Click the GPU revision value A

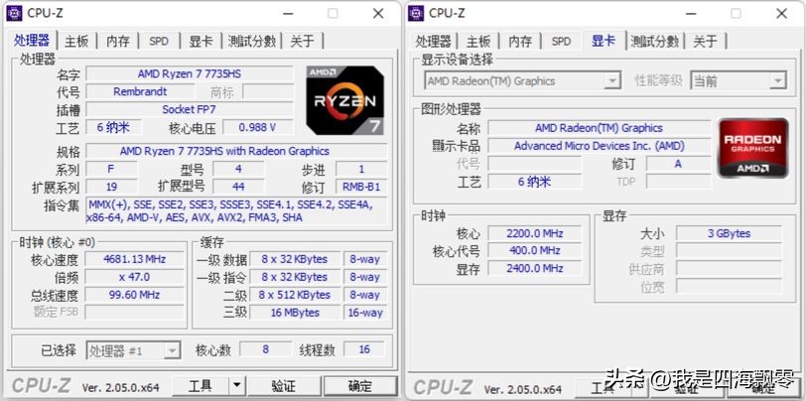(x=679, y=164)
